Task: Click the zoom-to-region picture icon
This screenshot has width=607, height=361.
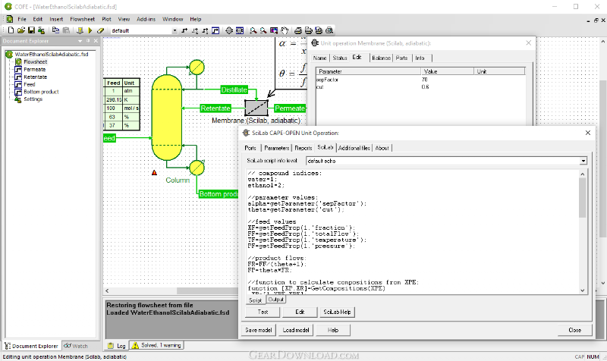Action: click(x=274, y=30)
